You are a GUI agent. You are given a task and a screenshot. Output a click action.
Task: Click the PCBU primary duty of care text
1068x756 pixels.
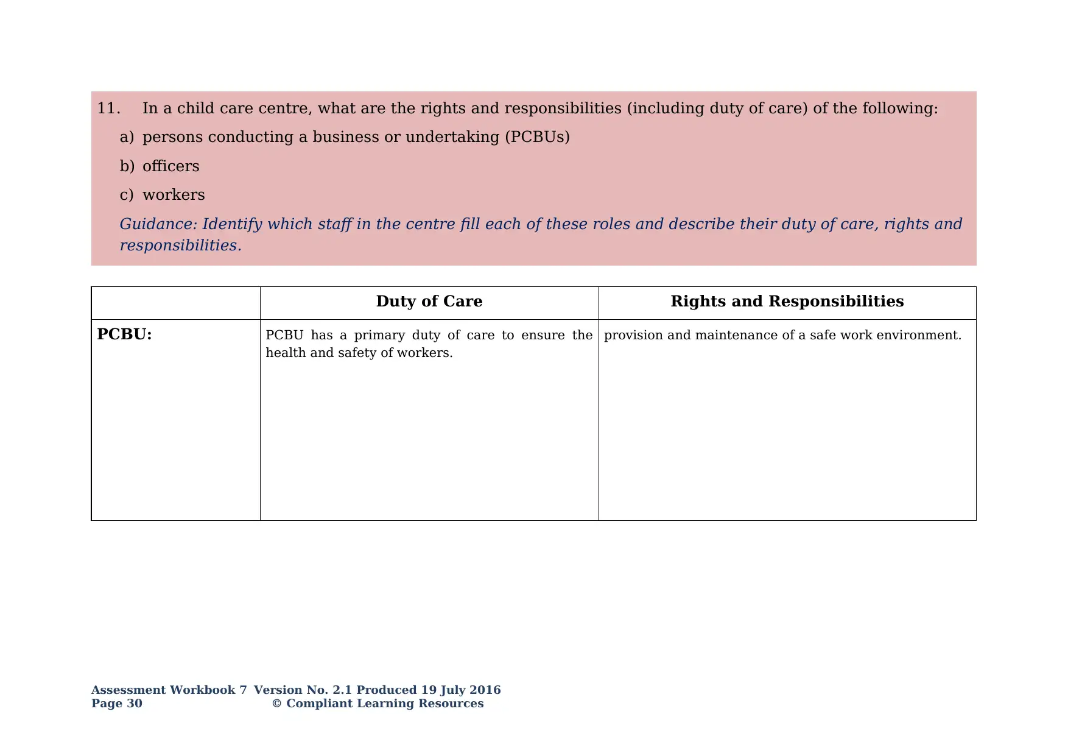click(x=429, y=344)
